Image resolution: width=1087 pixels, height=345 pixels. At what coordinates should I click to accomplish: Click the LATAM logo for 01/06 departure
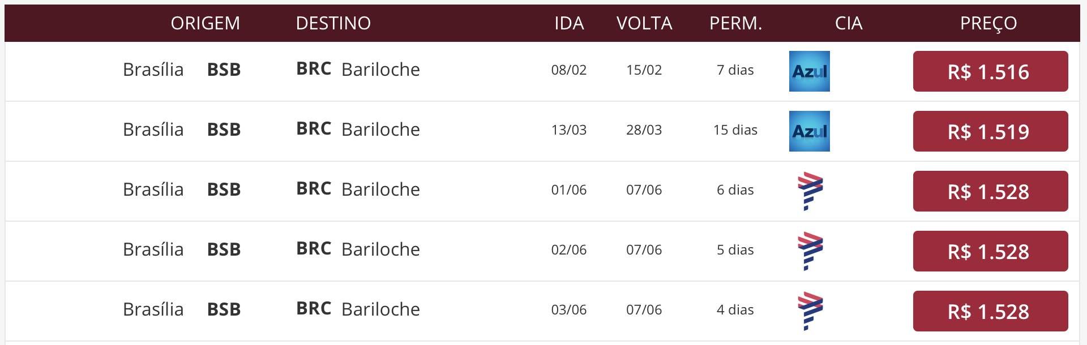pos(810,191)
